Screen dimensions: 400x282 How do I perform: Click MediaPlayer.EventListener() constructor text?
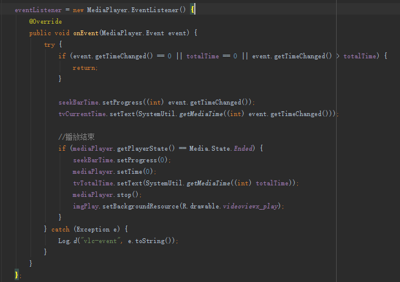[x=136, y=10]
